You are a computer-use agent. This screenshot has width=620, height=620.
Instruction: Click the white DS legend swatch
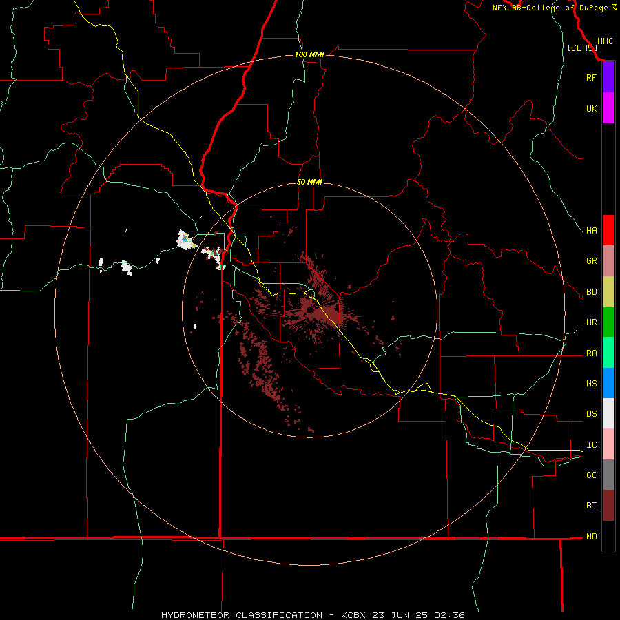coord(608,413)
